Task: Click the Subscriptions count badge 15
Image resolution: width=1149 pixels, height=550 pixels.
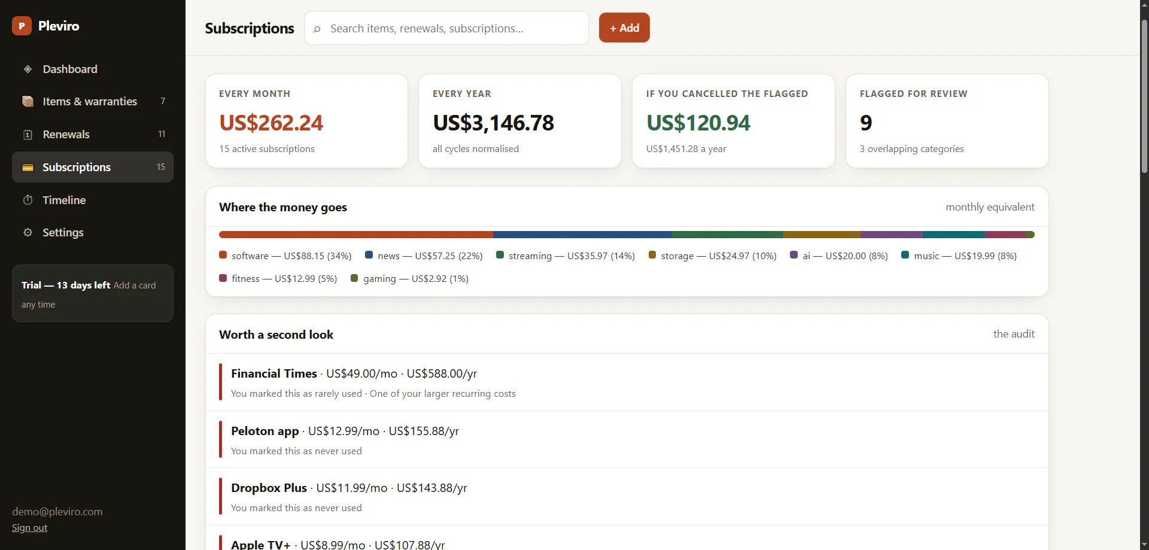Action: tap(161, 167)
